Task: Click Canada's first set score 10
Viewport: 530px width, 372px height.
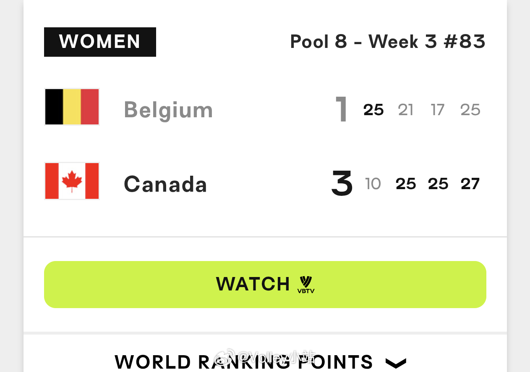Action: (x=373, y=184)
